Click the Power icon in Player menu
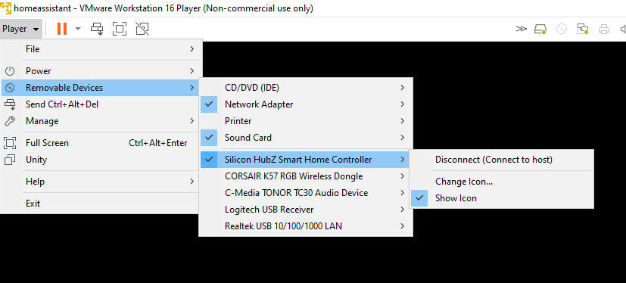This screenshot has width=626, height=283. click(x=10, y=71)
